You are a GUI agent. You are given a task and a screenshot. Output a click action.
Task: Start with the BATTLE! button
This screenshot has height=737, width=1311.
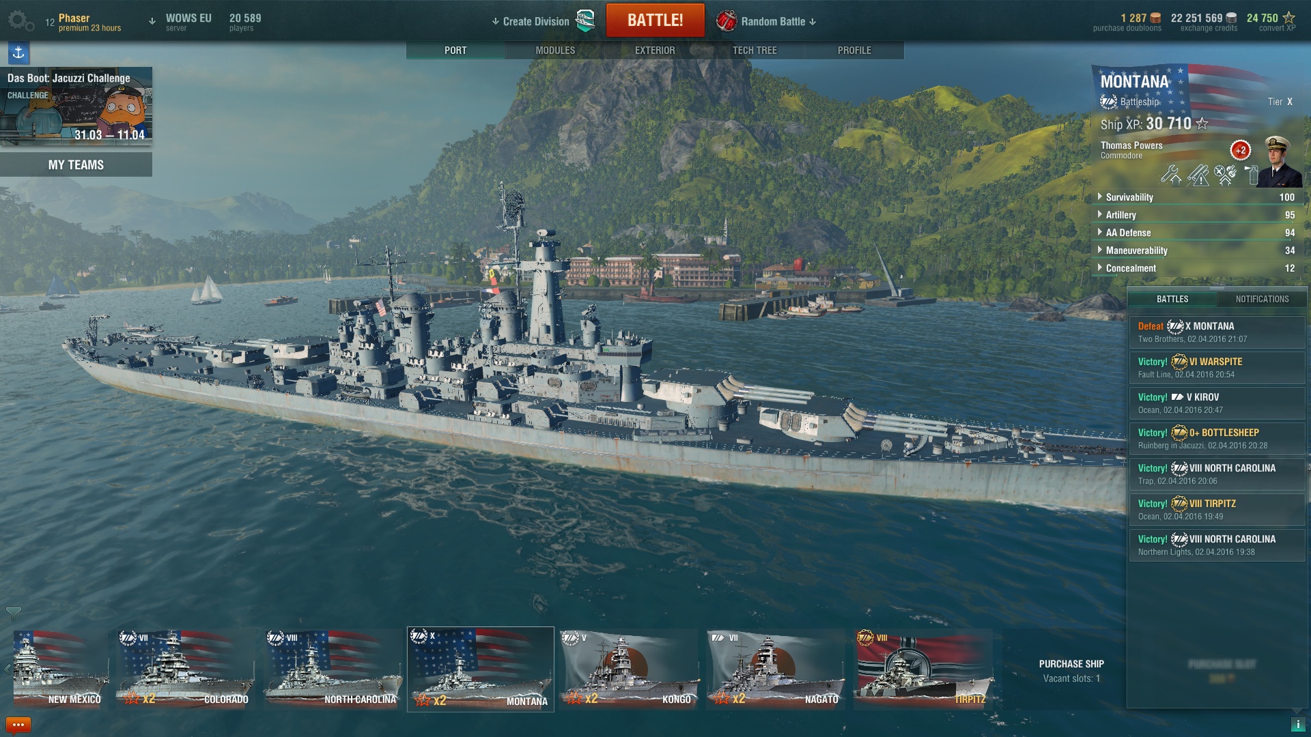(x=655, y=20)
